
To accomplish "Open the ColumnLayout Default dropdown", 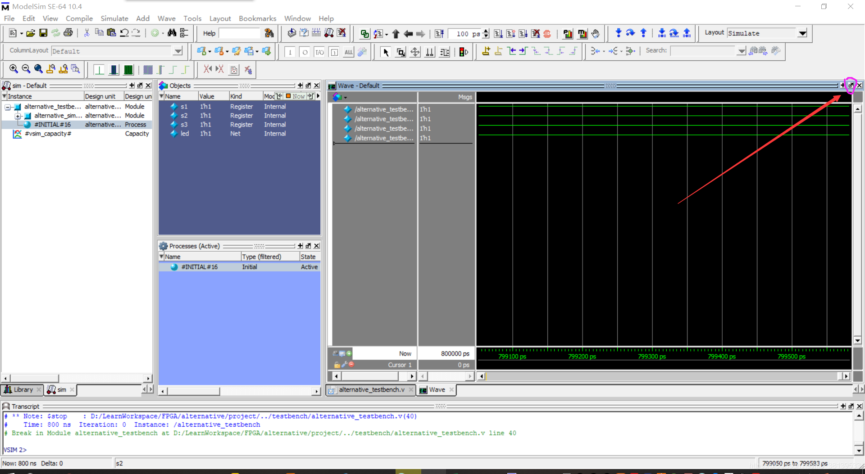I will (x=178, y=51).
